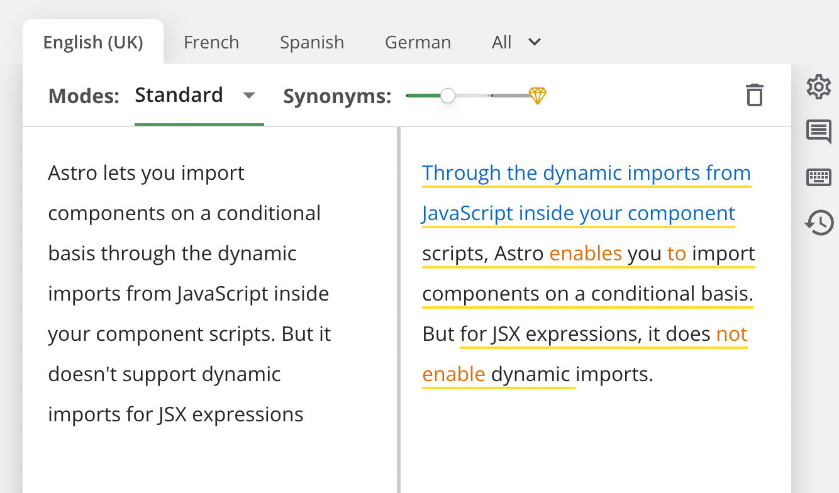
Task: Open the feedback comment icon
Action: [818, 132]
